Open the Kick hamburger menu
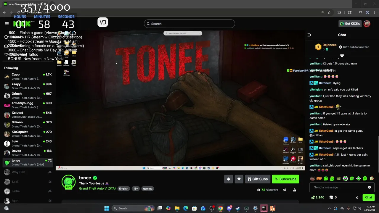 click(7, 24)
